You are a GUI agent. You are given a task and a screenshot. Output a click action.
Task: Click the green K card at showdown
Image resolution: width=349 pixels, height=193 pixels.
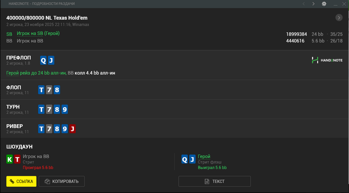pos(10,159)
